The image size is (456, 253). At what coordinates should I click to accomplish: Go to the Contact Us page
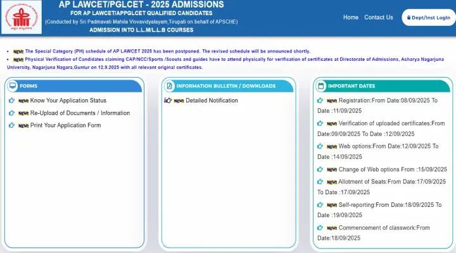click(379, 17)
